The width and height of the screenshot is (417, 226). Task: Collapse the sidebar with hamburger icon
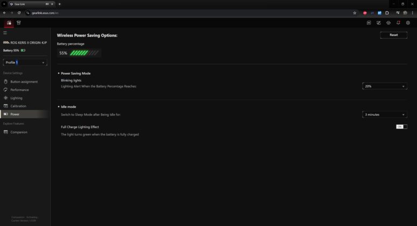click(5, 33)
